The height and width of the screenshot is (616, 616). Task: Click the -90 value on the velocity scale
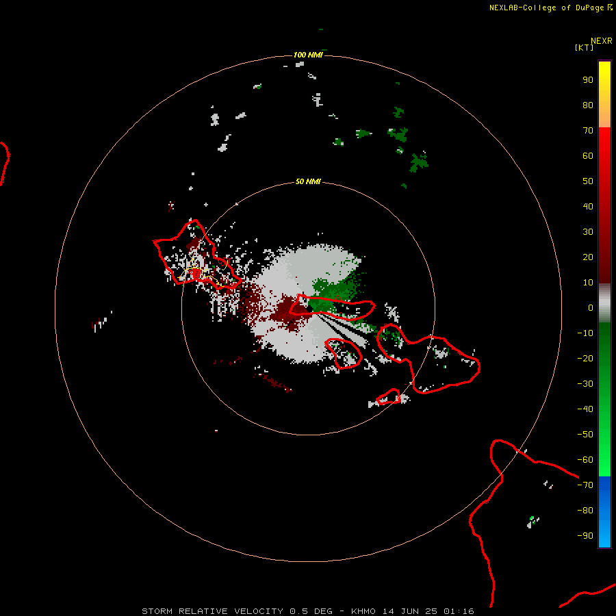pyautogui.click(x=585, y=536)
